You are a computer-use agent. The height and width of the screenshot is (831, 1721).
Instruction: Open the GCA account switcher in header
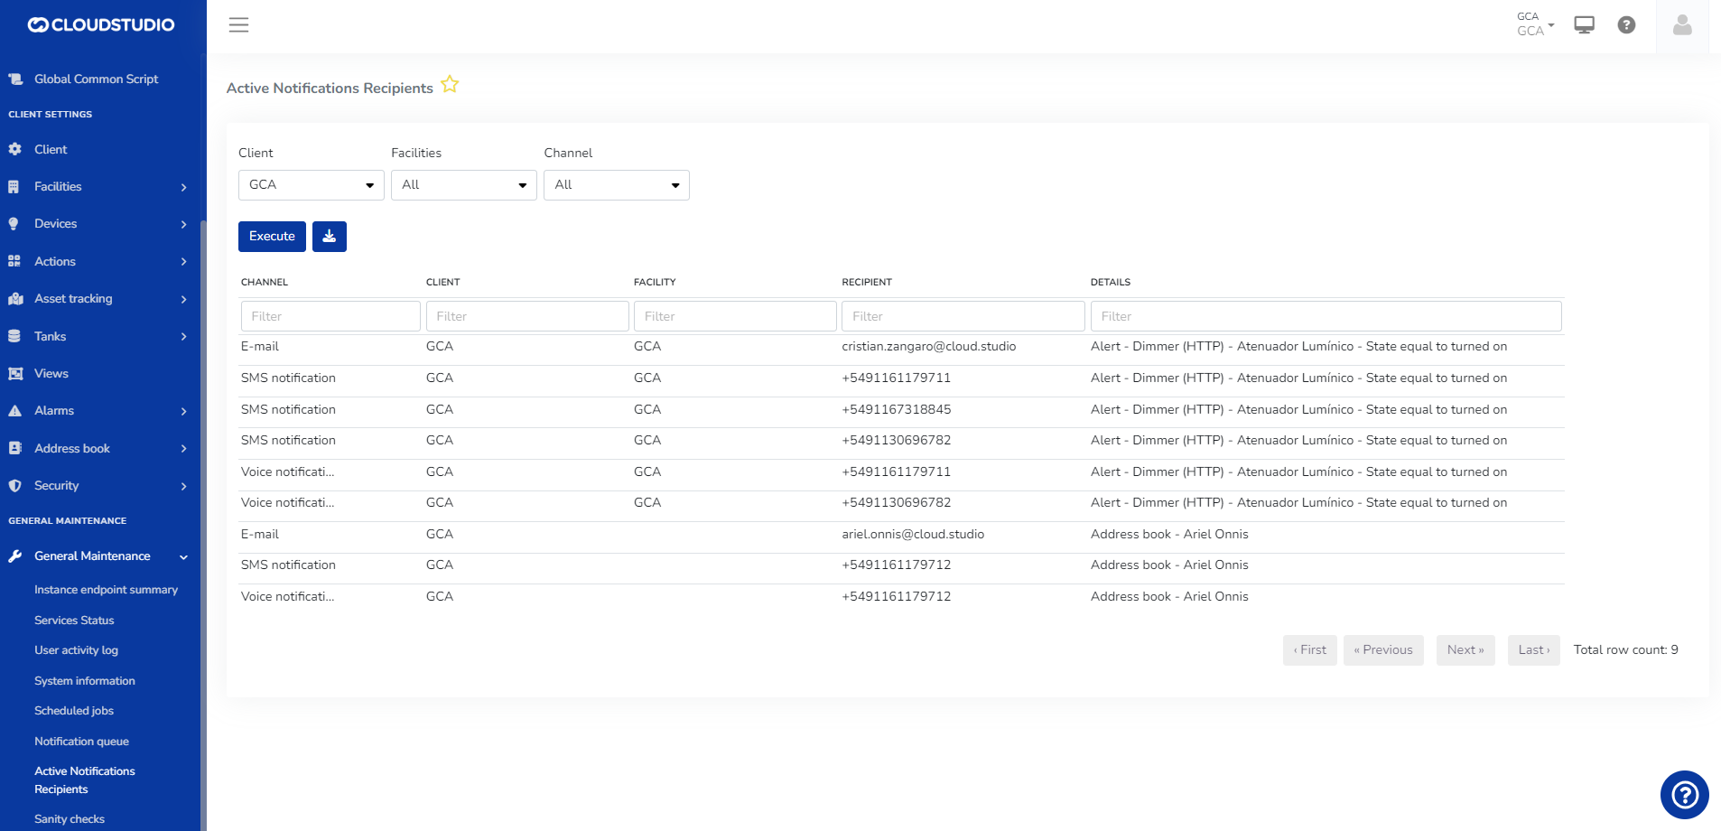[1534, 24]
